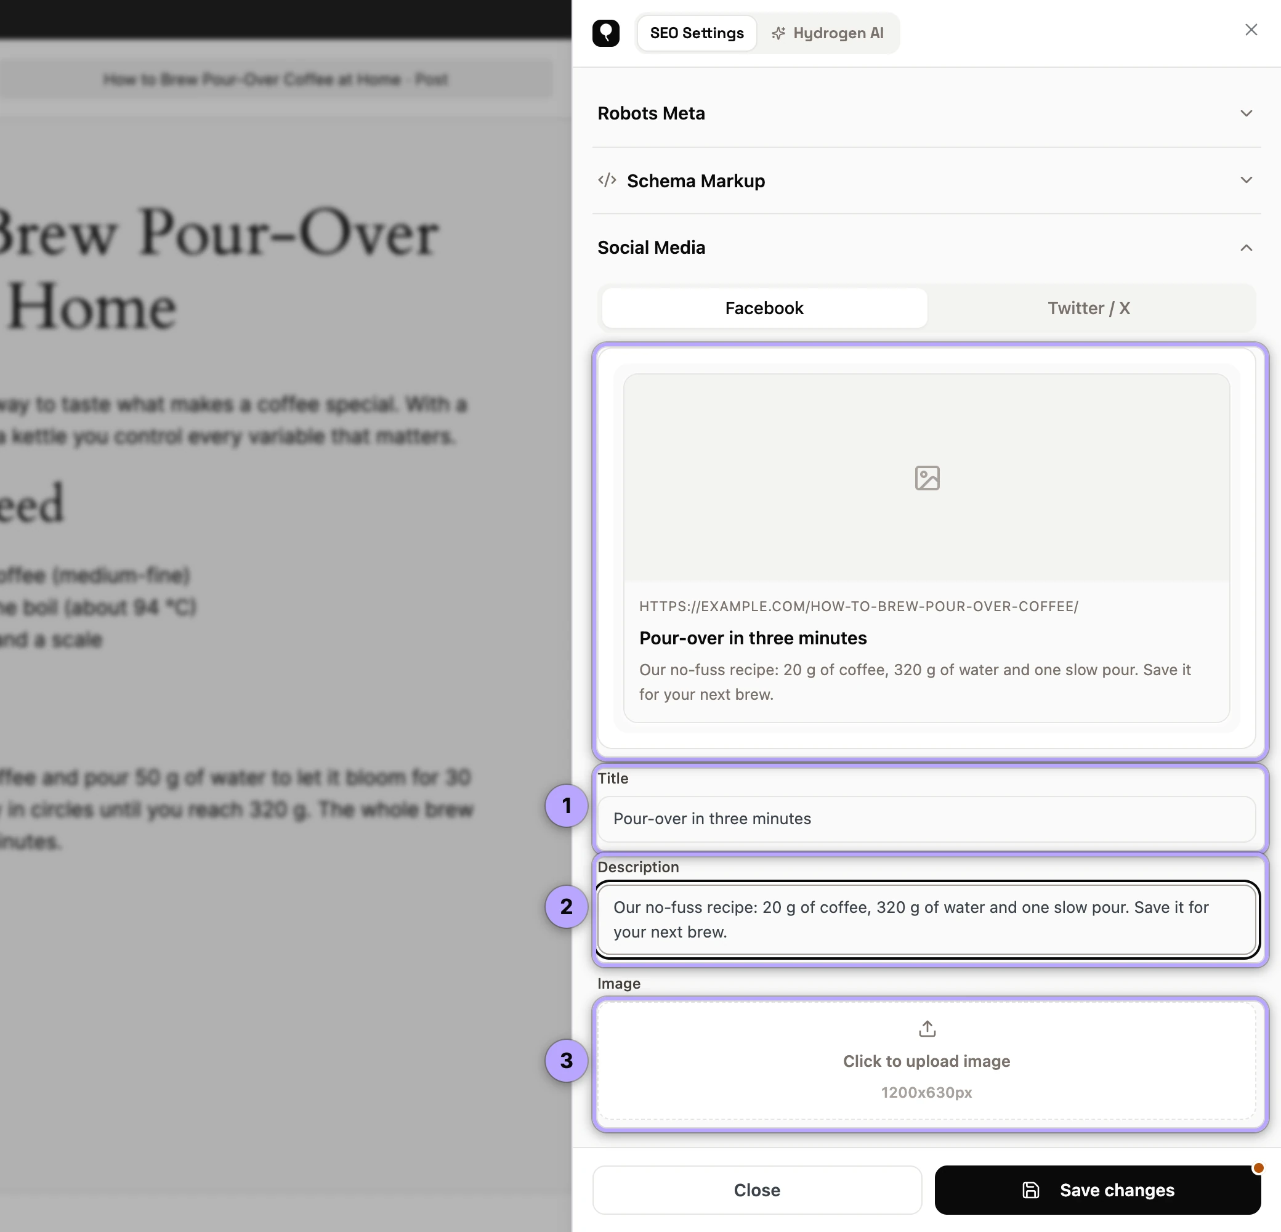Click the Robots Meta chevron arrow
Image resolution: width=1281 pixels, height=1232 pixels.
(x=1247, y=114)
